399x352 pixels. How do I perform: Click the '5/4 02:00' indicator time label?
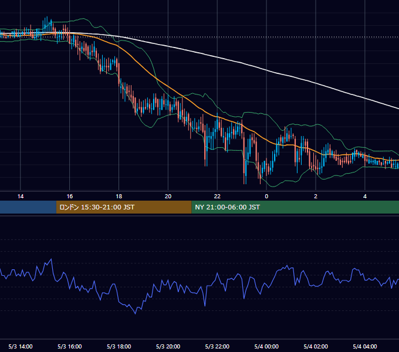coord(316,346)
